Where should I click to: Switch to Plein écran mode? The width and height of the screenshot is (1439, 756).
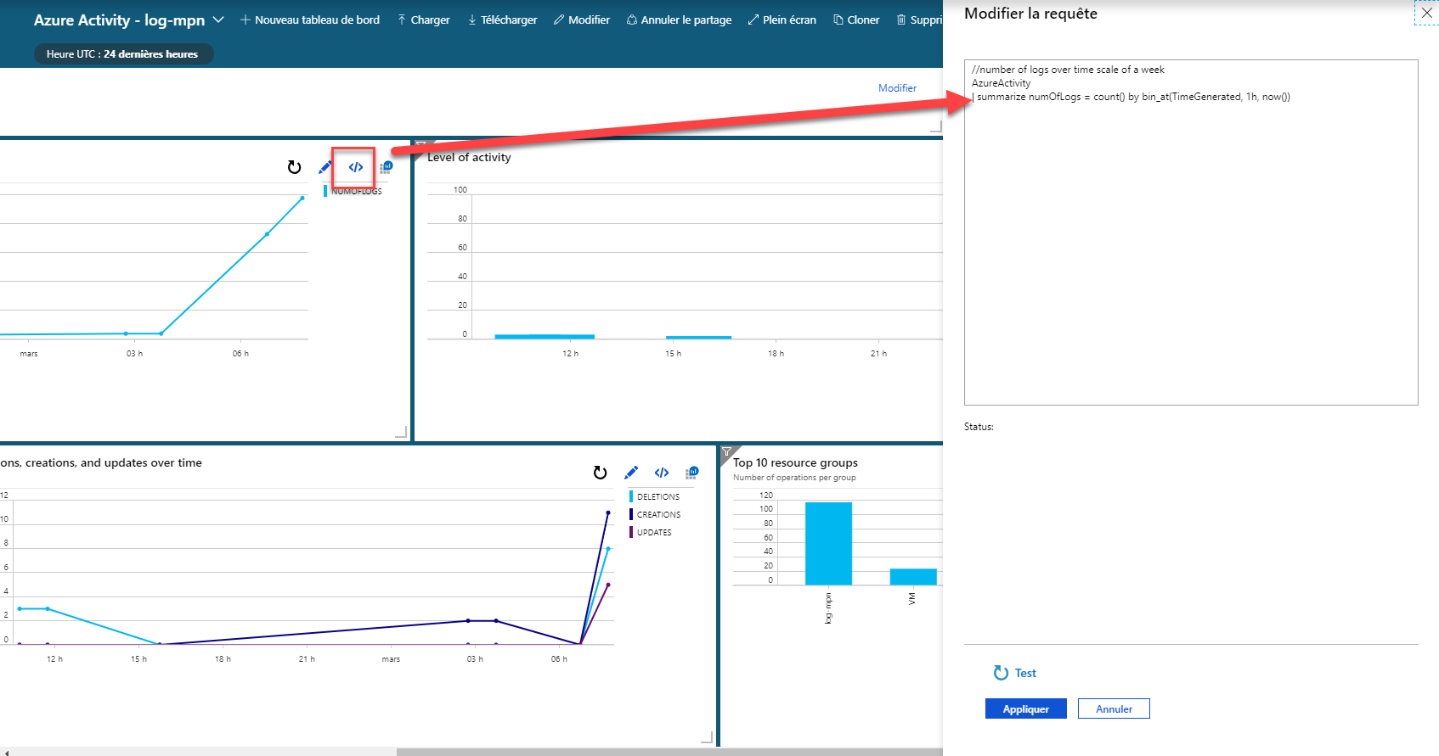coord(782,20)
